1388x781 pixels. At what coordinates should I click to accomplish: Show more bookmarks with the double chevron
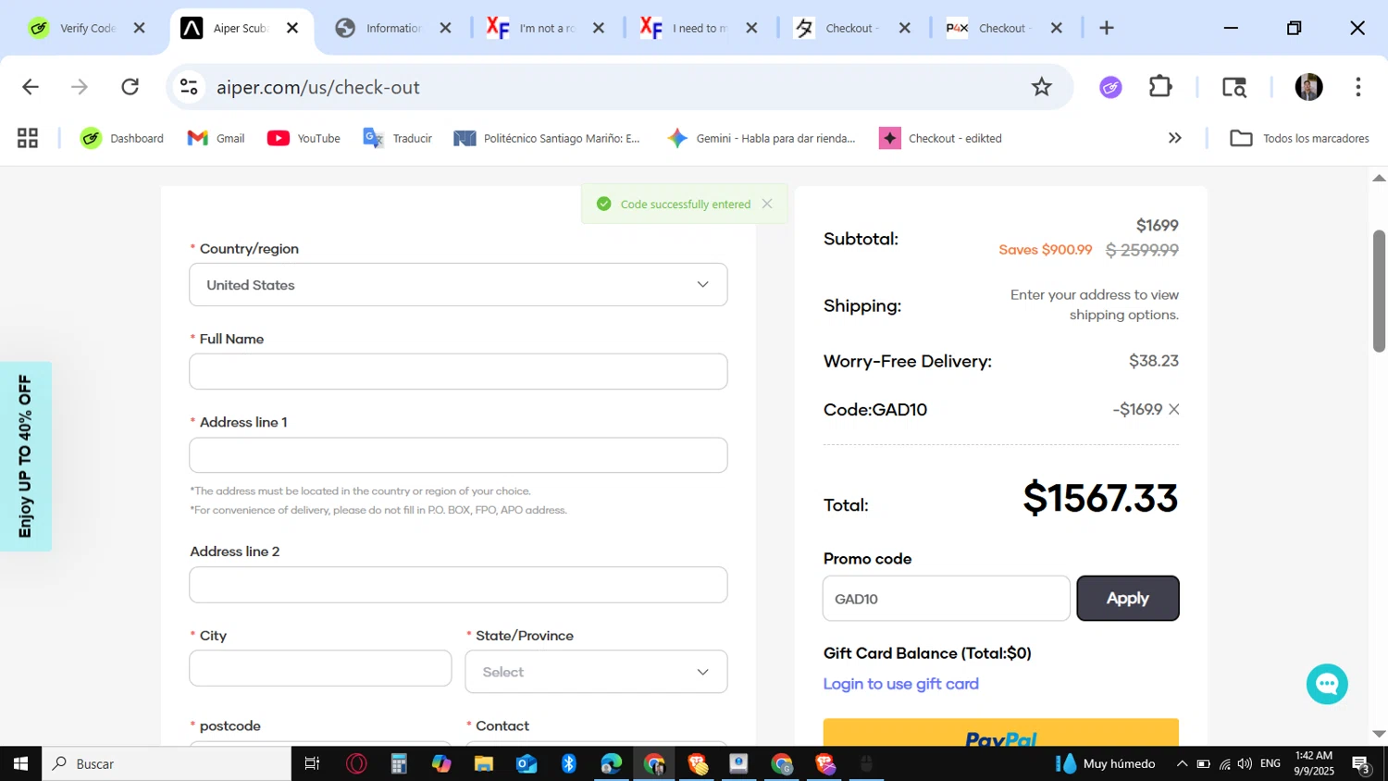coord(1175,138)
